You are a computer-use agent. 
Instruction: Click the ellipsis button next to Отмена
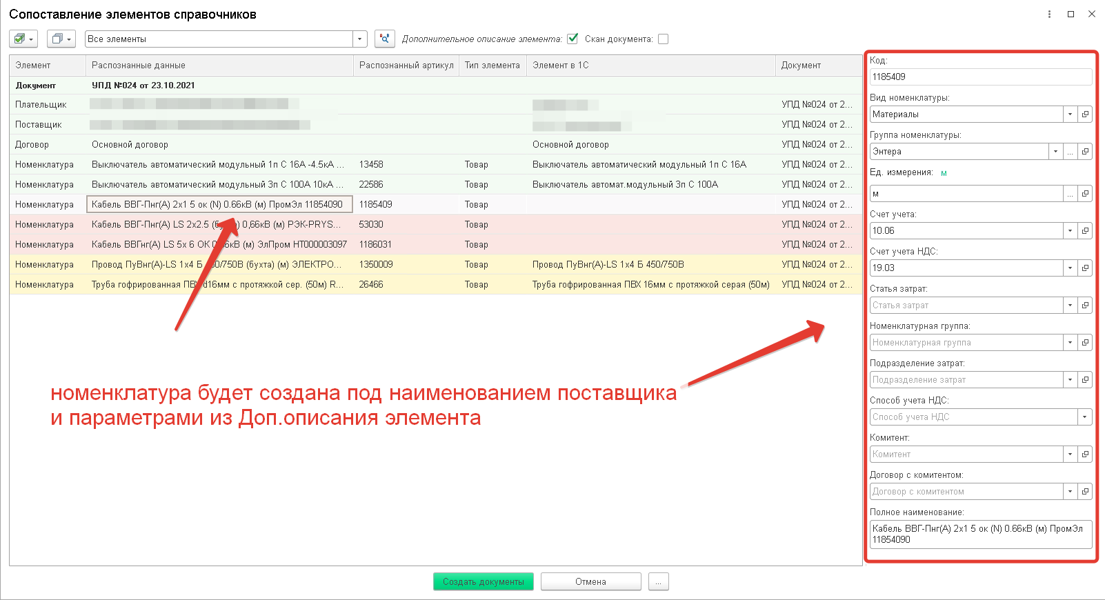(x=658, y=582)
